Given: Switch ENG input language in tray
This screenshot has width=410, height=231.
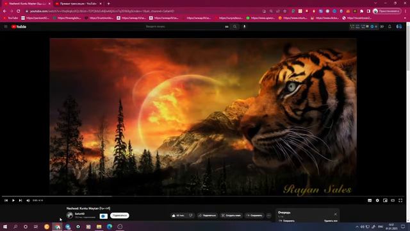Looking at the screenshot, I should [381, 227].
